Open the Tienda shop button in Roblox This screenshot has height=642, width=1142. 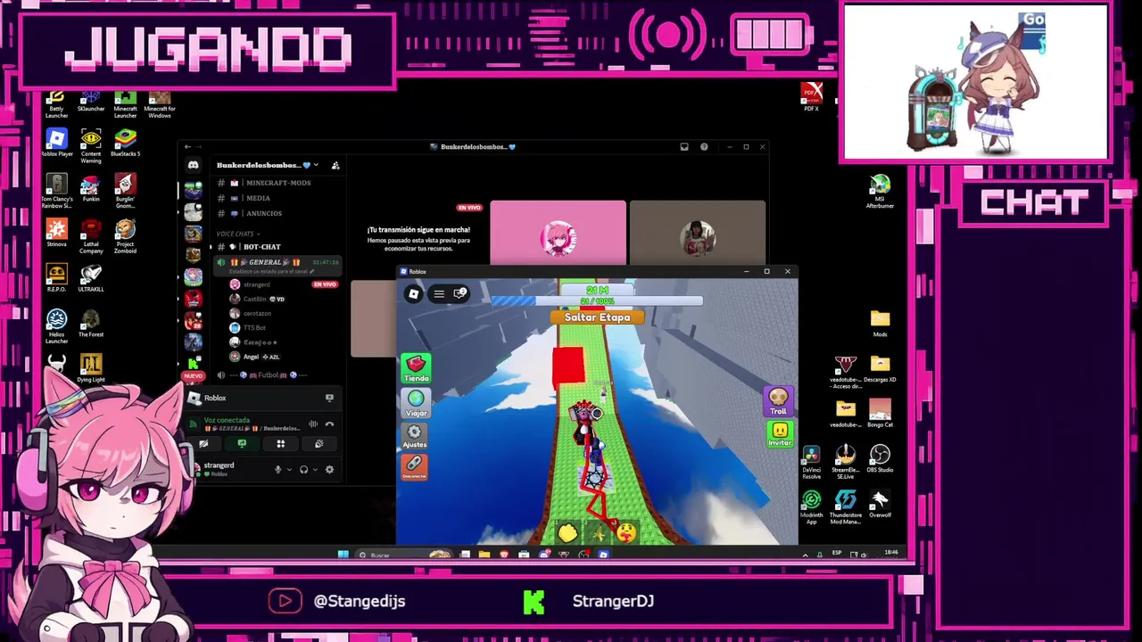point(416,367)
